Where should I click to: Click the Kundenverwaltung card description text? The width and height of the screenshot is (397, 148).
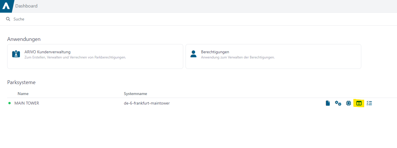(75, 57)
